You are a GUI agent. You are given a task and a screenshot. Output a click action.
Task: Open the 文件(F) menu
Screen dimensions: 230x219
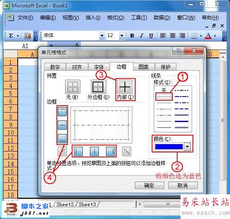point(25,18)
